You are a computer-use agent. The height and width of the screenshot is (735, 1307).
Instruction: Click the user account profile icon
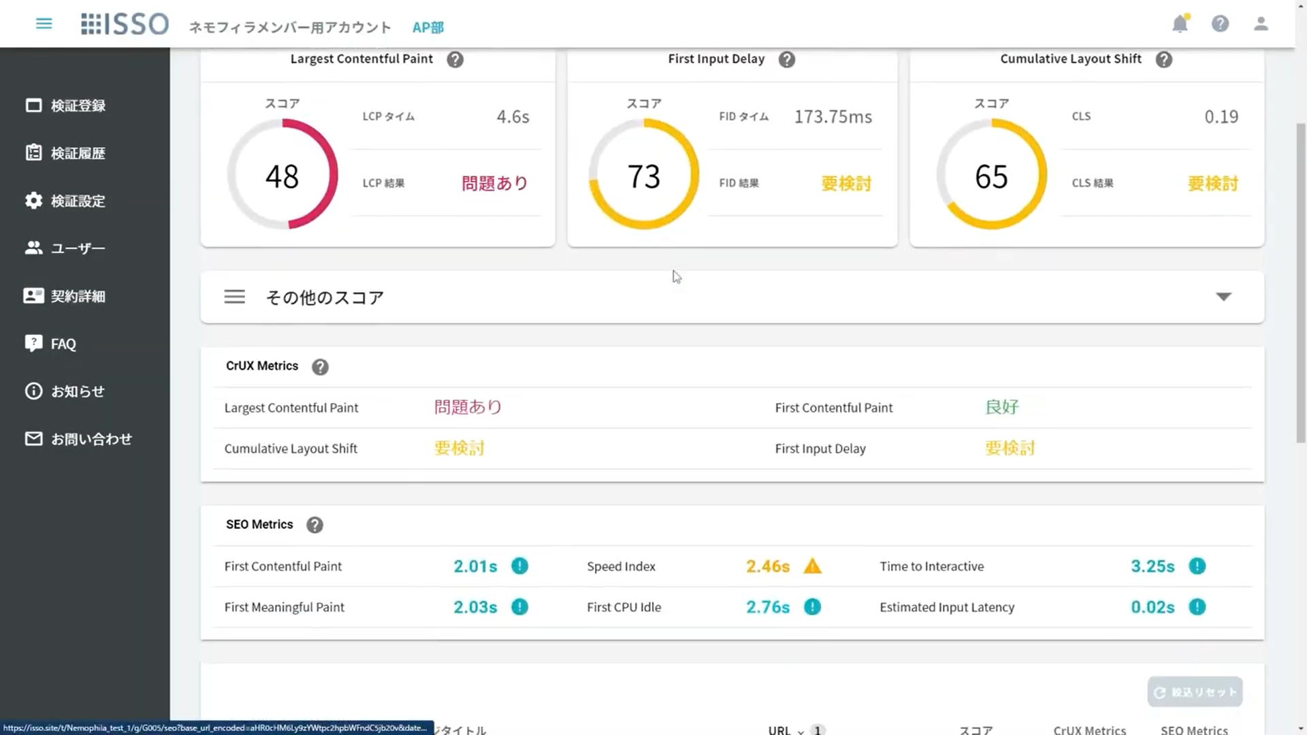(x=1261, y=24)
